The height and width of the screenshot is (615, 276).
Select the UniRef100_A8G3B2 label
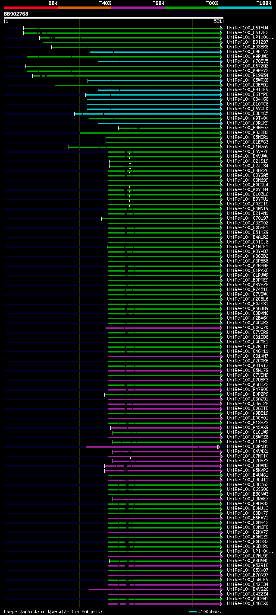[x=248, y=256]
